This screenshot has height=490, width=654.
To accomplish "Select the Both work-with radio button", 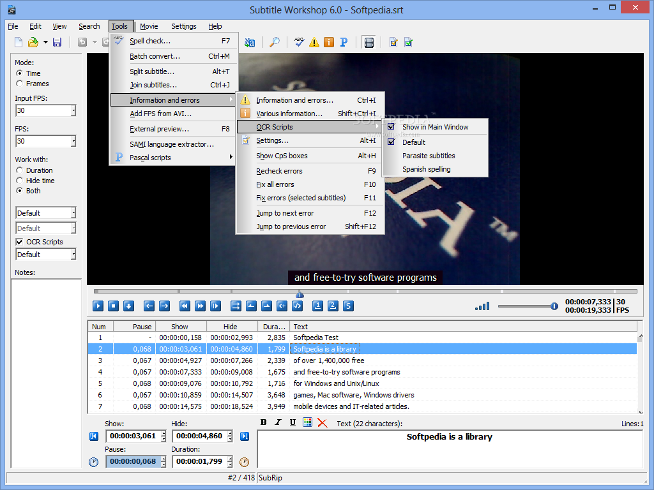I will [19, 190].
